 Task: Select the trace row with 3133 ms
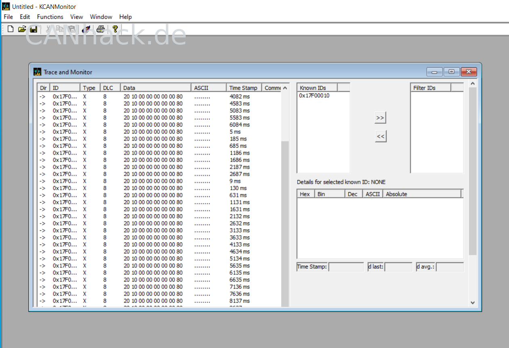(159, 230)
